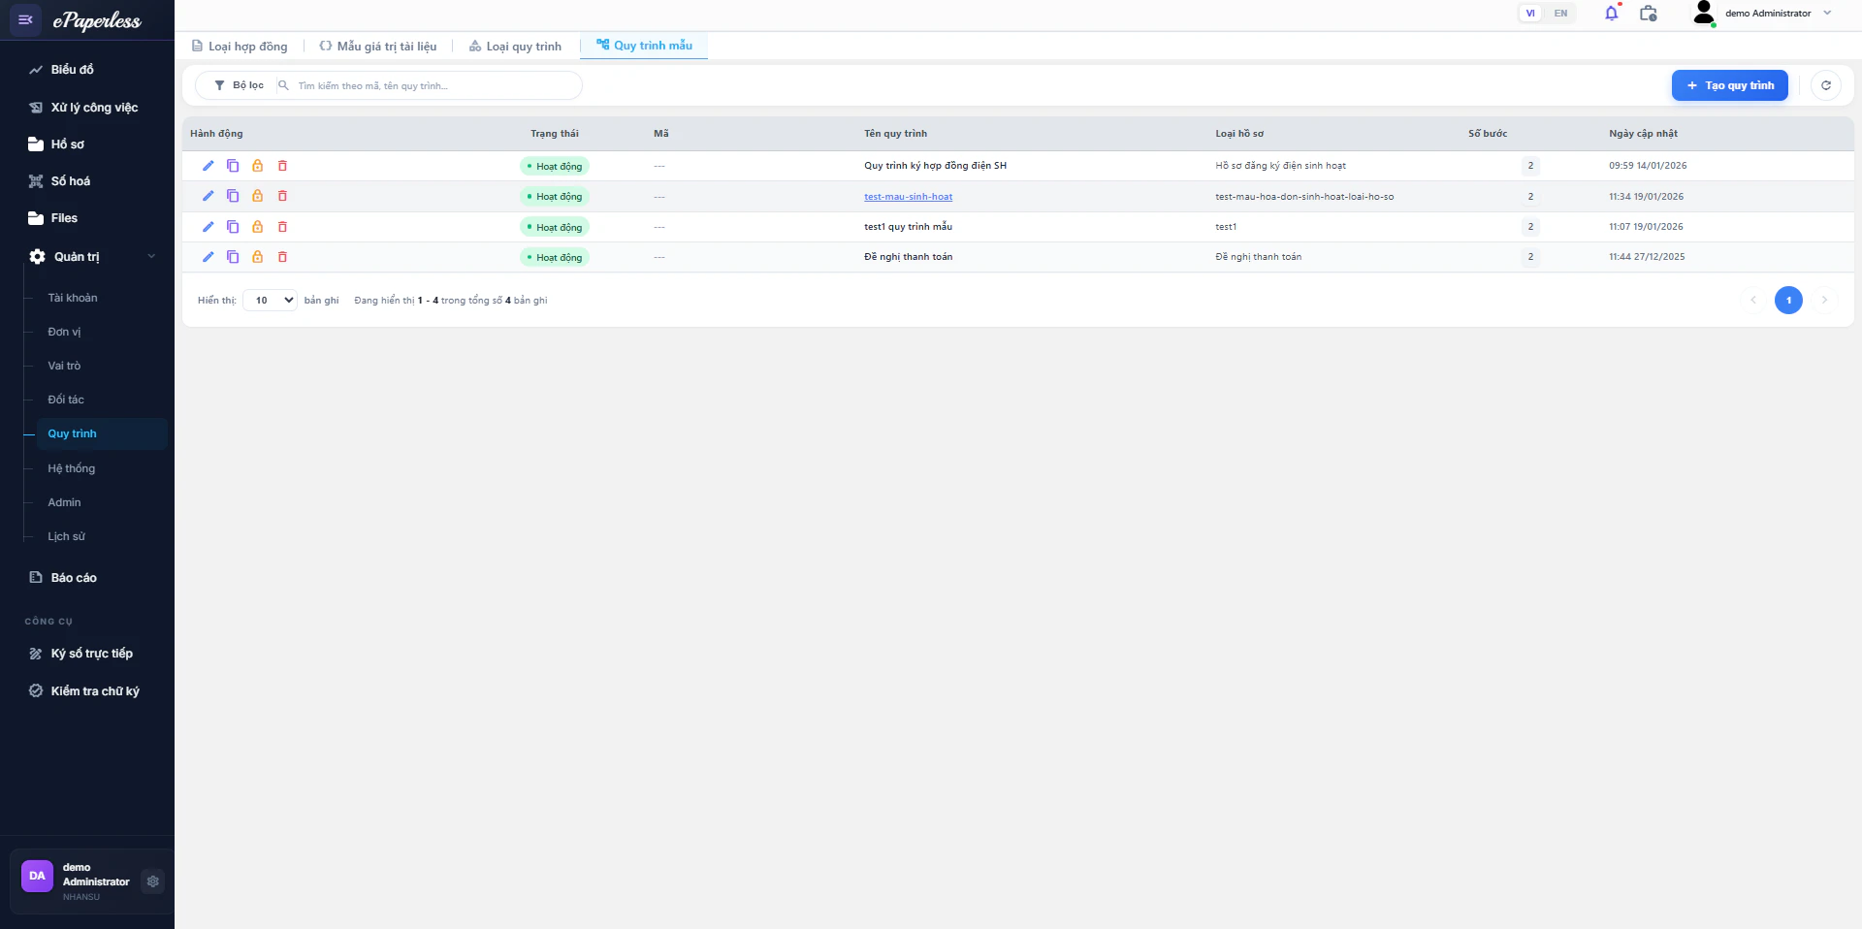The height and width of the screenshot is (929, 1862).
Task: Switch language to EN
Action: tap(1560, 14)
